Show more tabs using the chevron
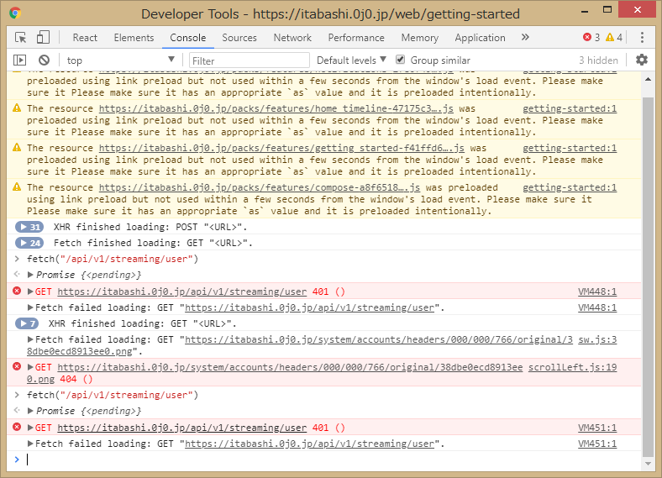662x478 pixels. pos(525,38)
